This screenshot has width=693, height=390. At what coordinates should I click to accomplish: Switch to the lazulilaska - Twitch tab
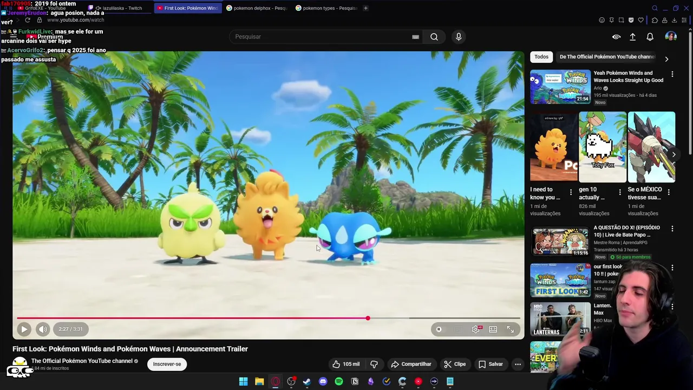tap(119, 8)
